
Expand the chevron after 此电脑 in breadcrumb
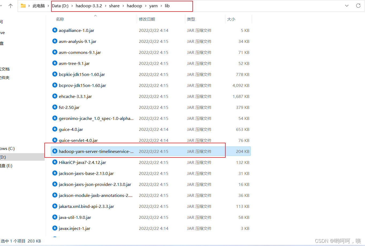(48, 6)
